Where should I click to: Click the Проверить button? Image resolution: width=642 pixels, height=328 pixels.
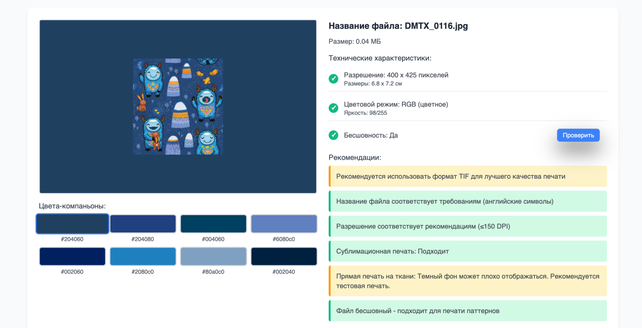[x=578, y=135]
